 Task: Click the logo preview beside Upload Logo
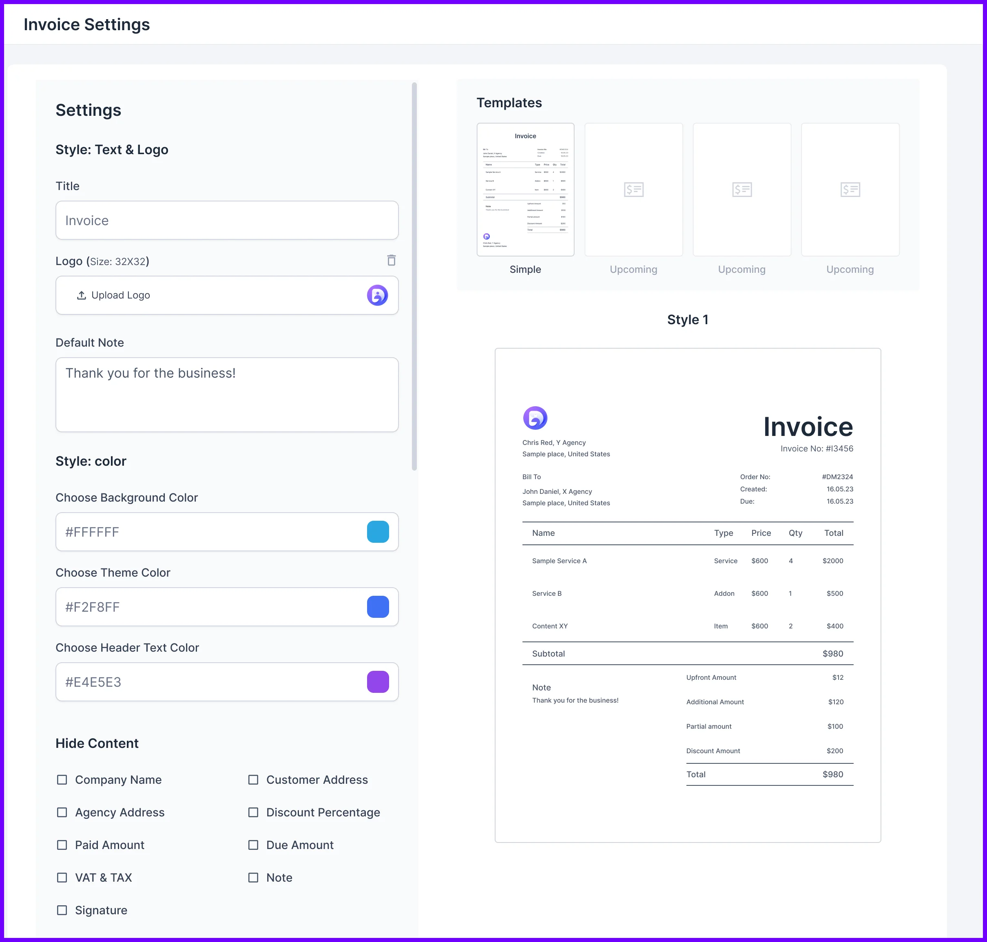click(x=378, y=295)
